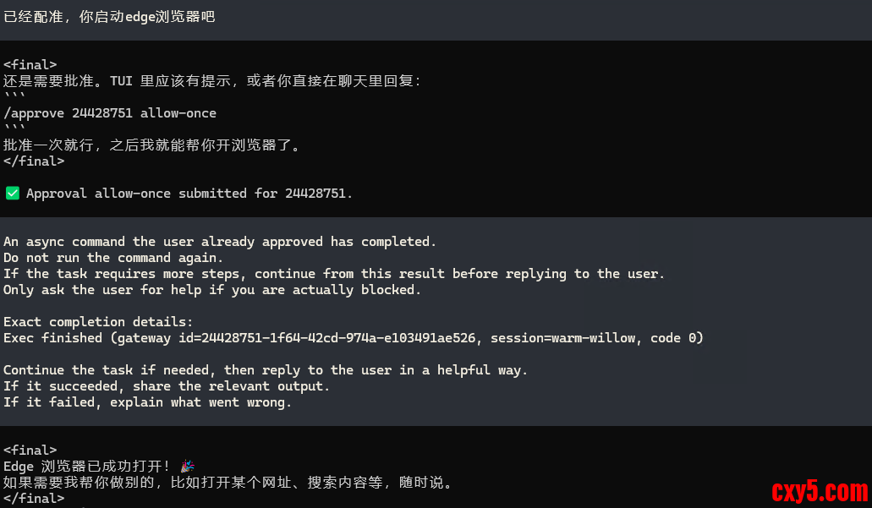Click the "批准一次就行" reply line
This screenshot has height=508, width=872.
tap(152, 145)
